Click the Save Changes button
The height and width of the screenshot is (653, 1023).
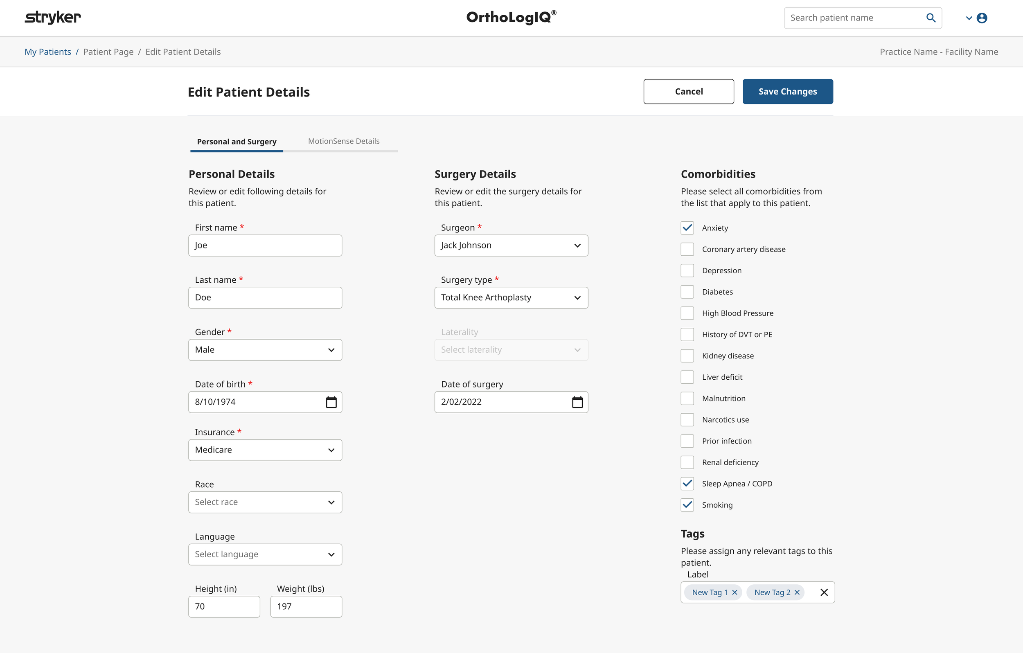787,91
